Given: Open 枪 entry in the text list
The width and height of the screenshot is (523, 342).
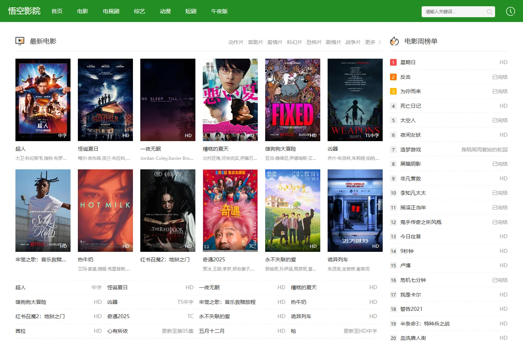Looking at the screenshot, I should pos(334,331).
